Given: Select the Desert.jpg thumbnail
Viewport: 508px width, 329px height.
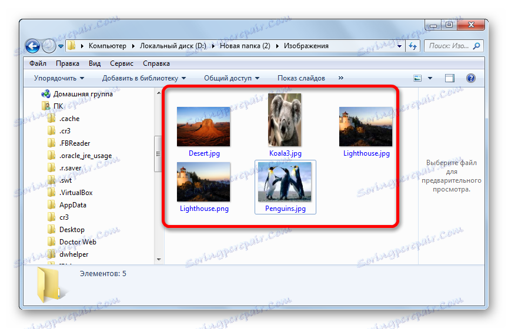Looking at the screenshot, I should (203, 127).
